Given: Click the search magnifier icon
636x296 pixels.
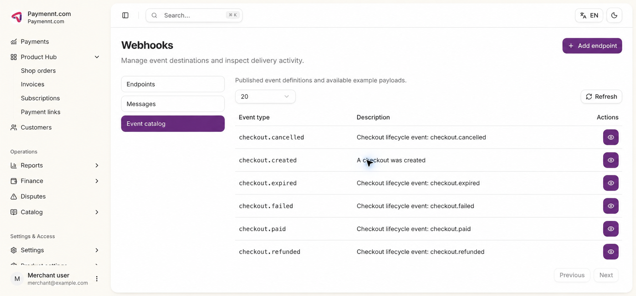Looking at the screenshot, I should tap(154, 15).
